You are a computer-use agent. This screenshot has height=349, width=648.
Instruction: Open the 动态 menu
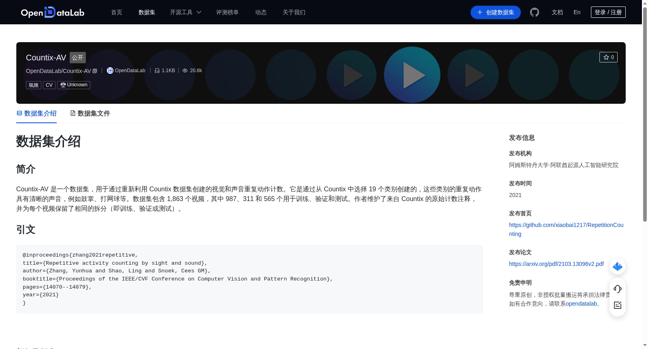tap(261, 13)
